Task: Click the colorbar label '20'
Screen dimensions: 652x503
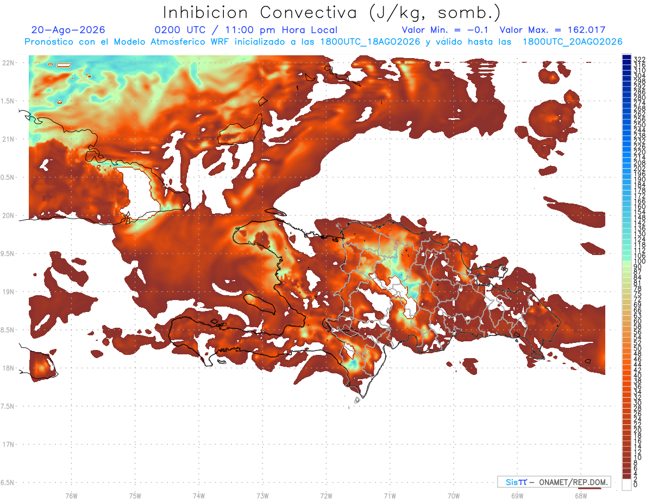Action: (638, 430)
